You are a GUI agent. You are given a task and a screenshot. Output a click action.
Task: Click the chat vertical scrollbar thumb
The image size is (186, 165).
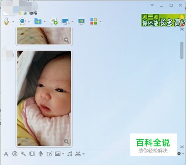point(182,50)
